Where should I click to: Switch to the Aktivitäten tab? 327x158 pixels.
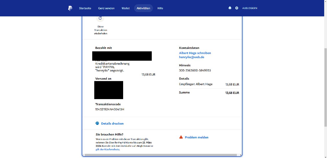click(143, 8)
